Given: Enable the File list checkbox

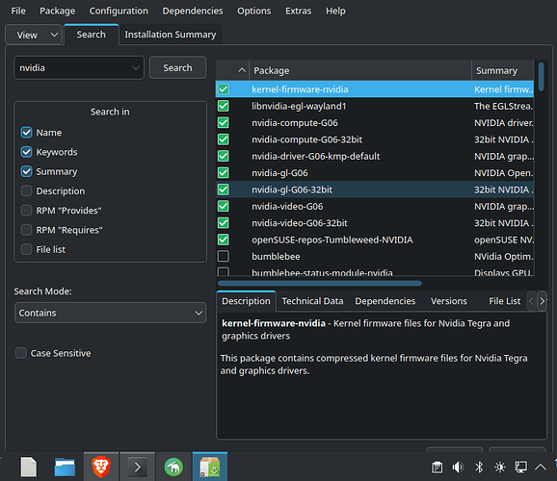Looking at the screenshot, I should (26, 249).
